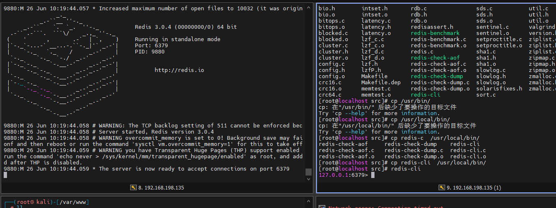The image size is (556, 208).
Task: Click the redis.c file name
Action: (422, 52)
